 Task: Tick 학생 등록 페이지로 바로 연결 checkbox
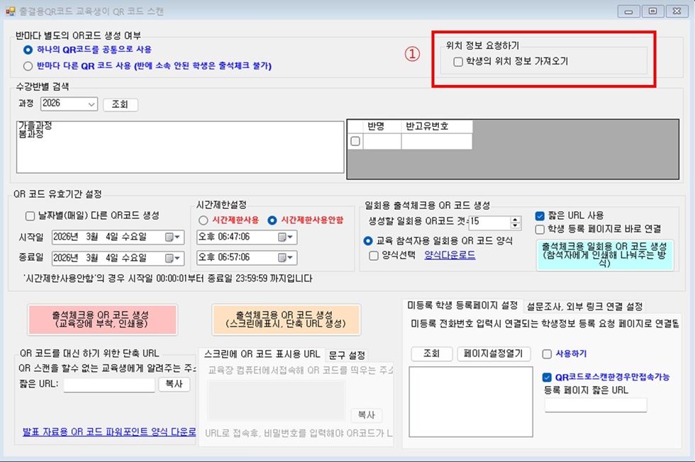540,229
